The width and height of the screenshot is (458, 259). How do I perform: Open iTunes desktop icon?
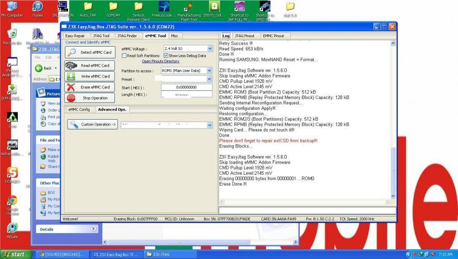(x=38, y=9)
